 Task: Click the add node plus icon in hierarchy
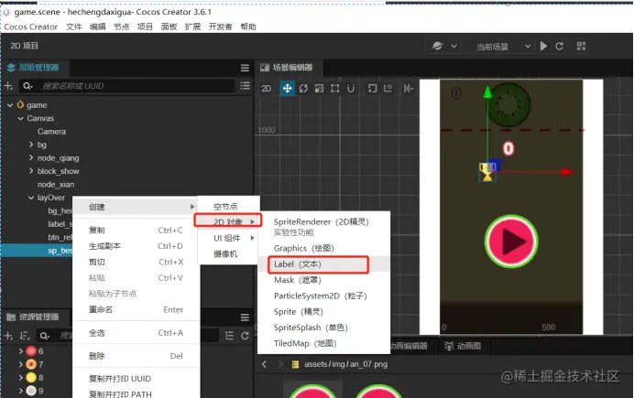(x=8, y=86)
